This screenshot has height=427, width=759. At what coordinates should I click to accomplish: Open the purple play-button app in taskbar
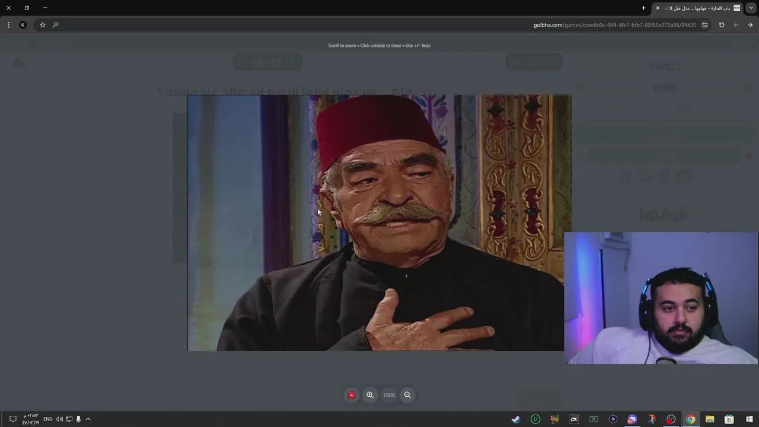pos(613,419)
